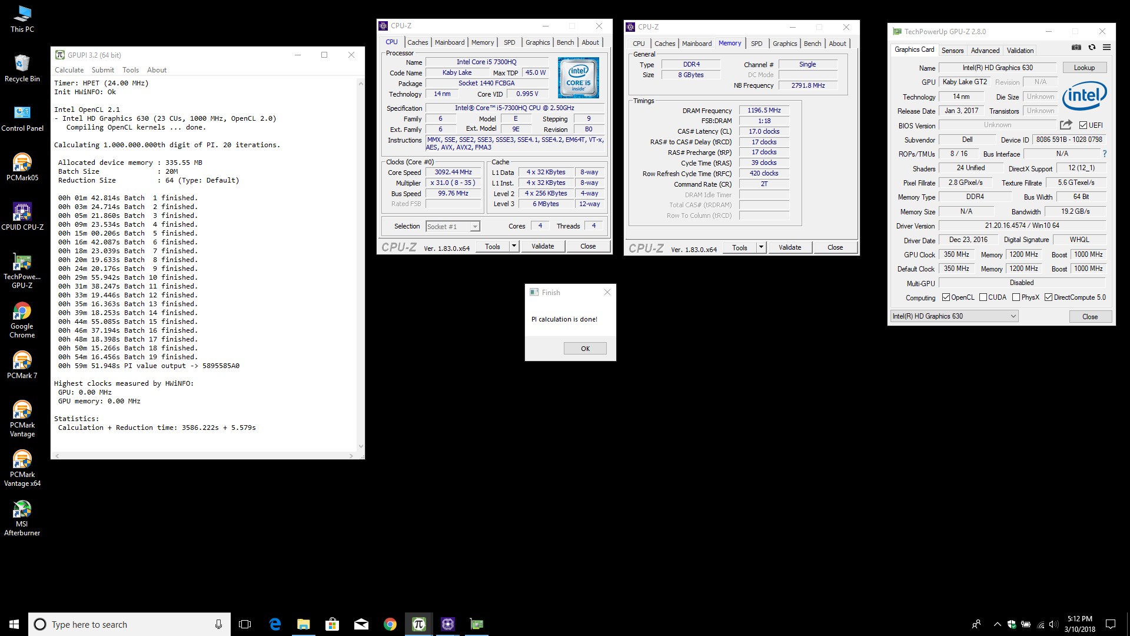Screen dimensions: 1130x636
Task: Open the Recycle Bin desktop icon
Action: pos(22,68)
